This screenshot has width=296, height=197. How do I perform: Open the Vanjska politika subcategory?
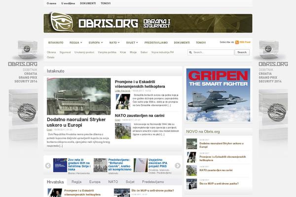(x=107, y=52)
